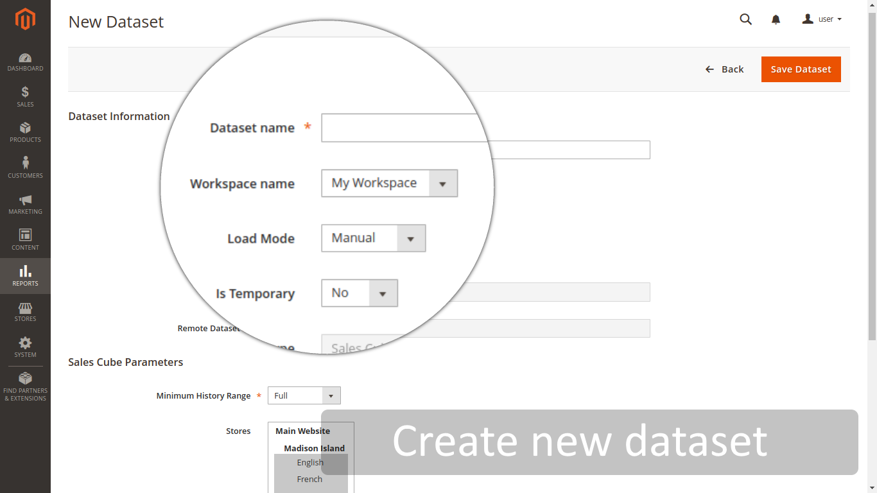This screenshot has width=877, height=493.
Task: Click the Magento logo
Action: [x=25, y=20]
